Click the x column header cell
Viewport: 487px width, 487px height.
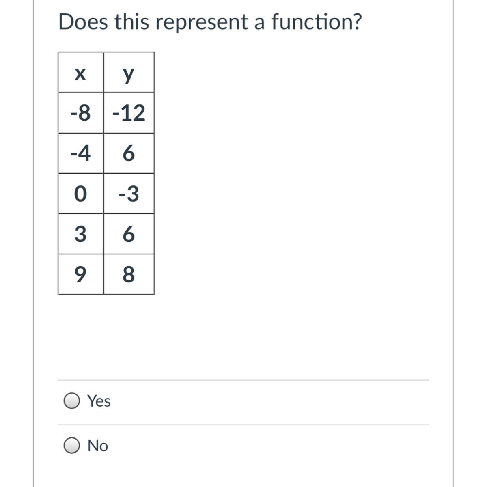[81, 73]
